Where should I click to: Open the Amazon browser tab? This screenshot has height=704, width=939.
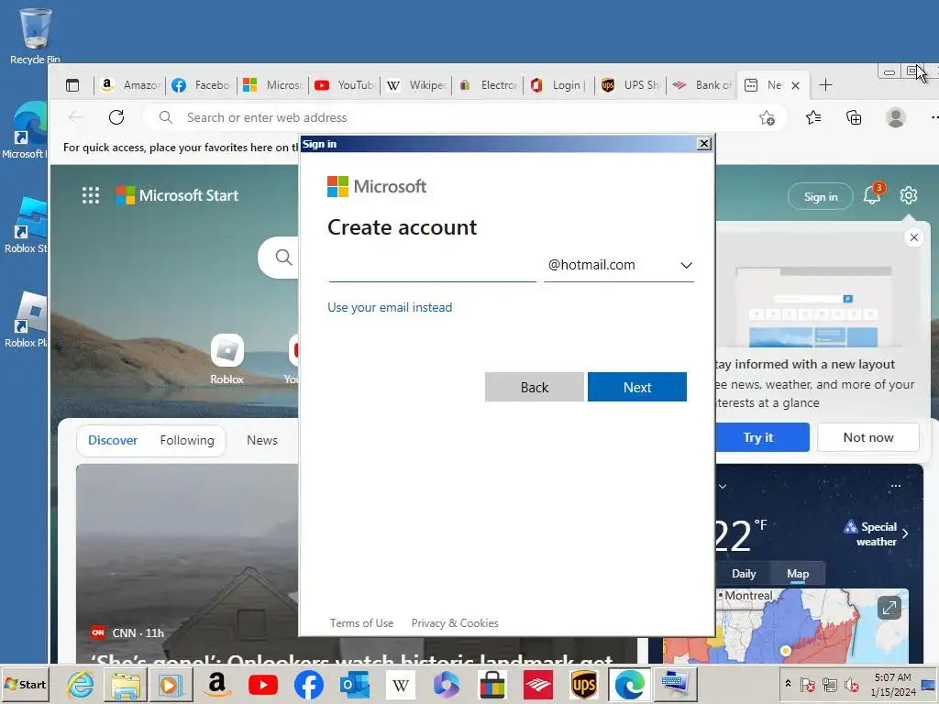(x=130, y=85)
